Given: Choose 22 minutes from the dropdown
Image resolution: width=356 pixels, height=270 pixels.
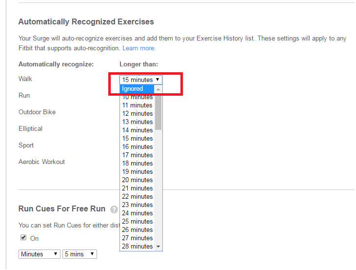Looking at the screenshot, I should [x=138, y=196].
